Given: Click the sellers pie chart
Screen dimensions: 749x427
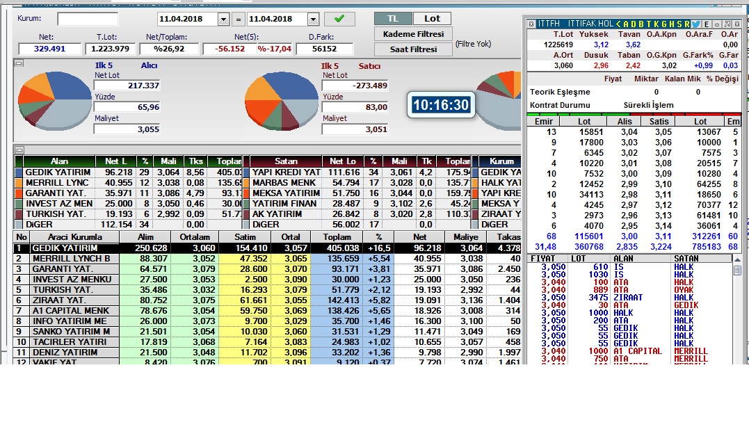Looking at the screenshot, I should click(282, 100).
